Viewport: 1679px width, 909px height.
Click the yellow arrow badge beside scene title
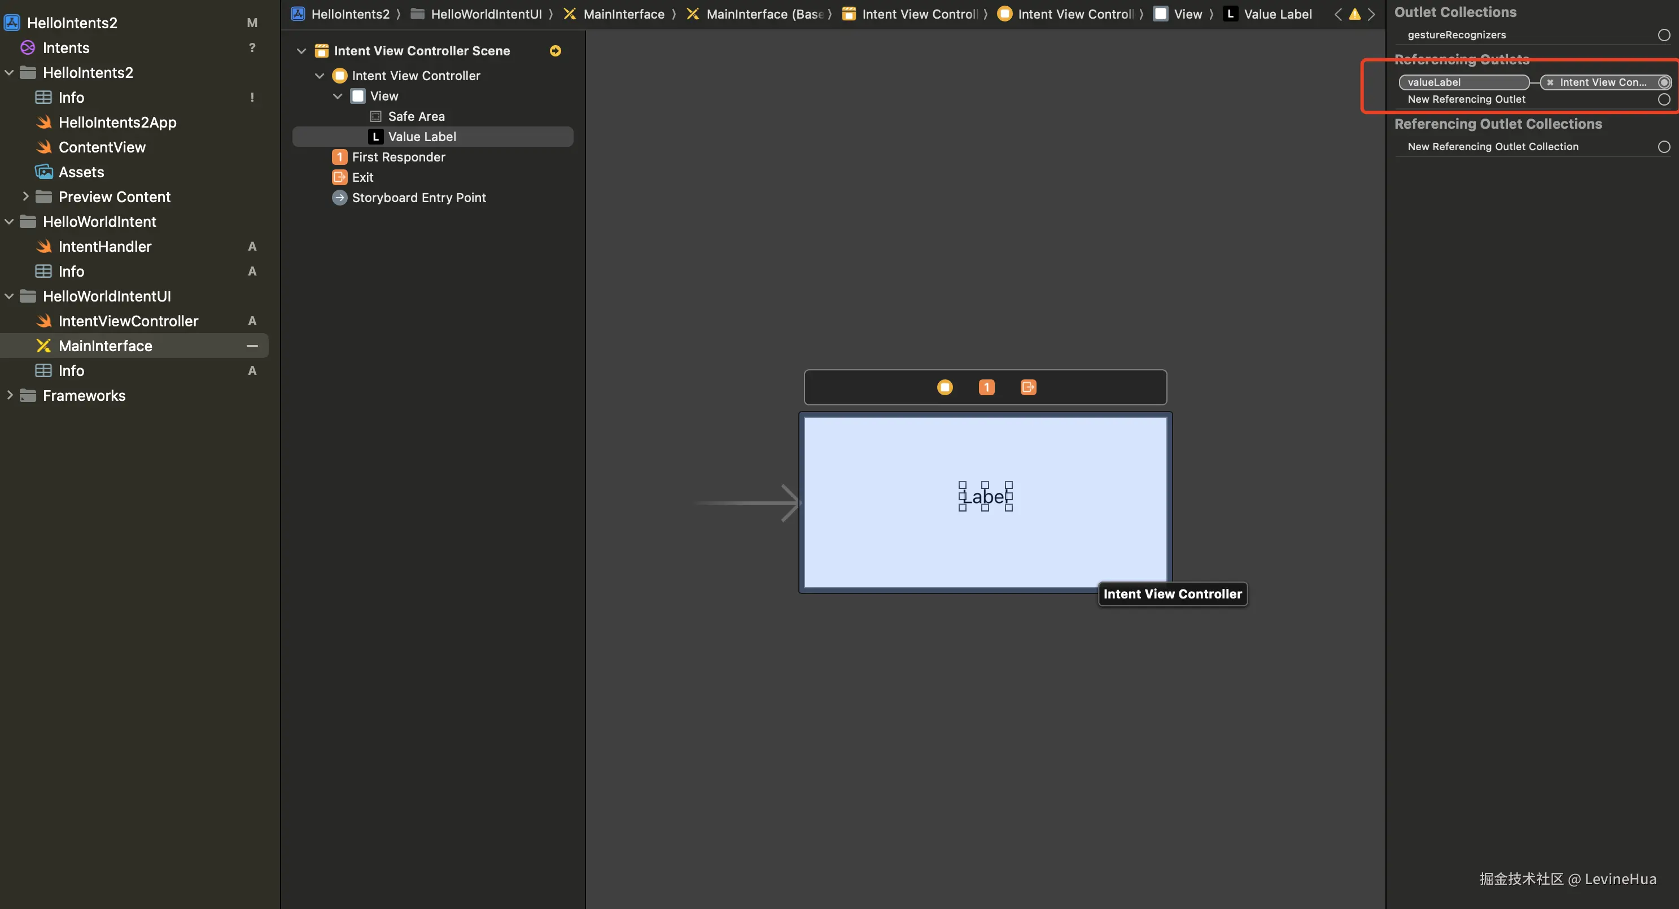point(556,51)
